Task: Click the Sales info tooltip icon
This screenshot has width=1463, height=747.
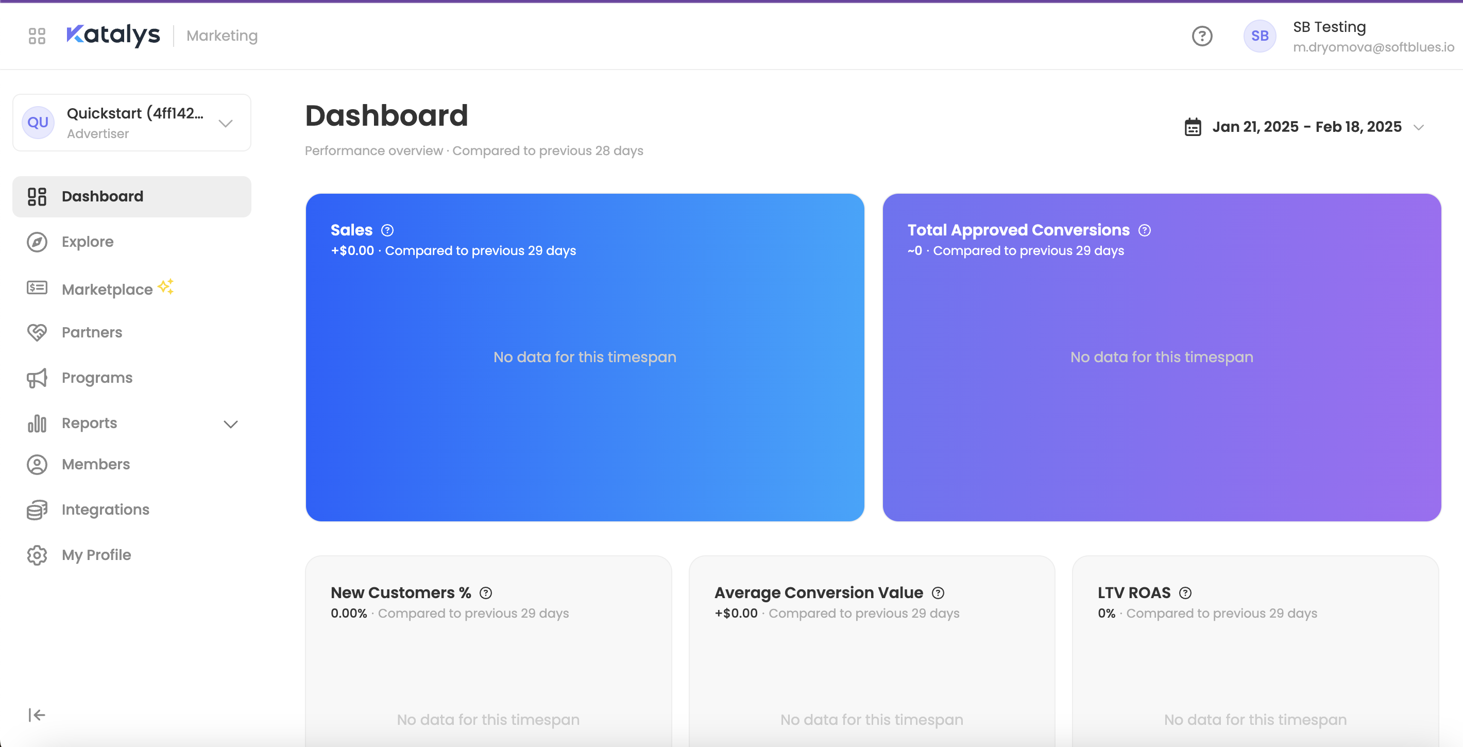Action: [x=387, y=230]
